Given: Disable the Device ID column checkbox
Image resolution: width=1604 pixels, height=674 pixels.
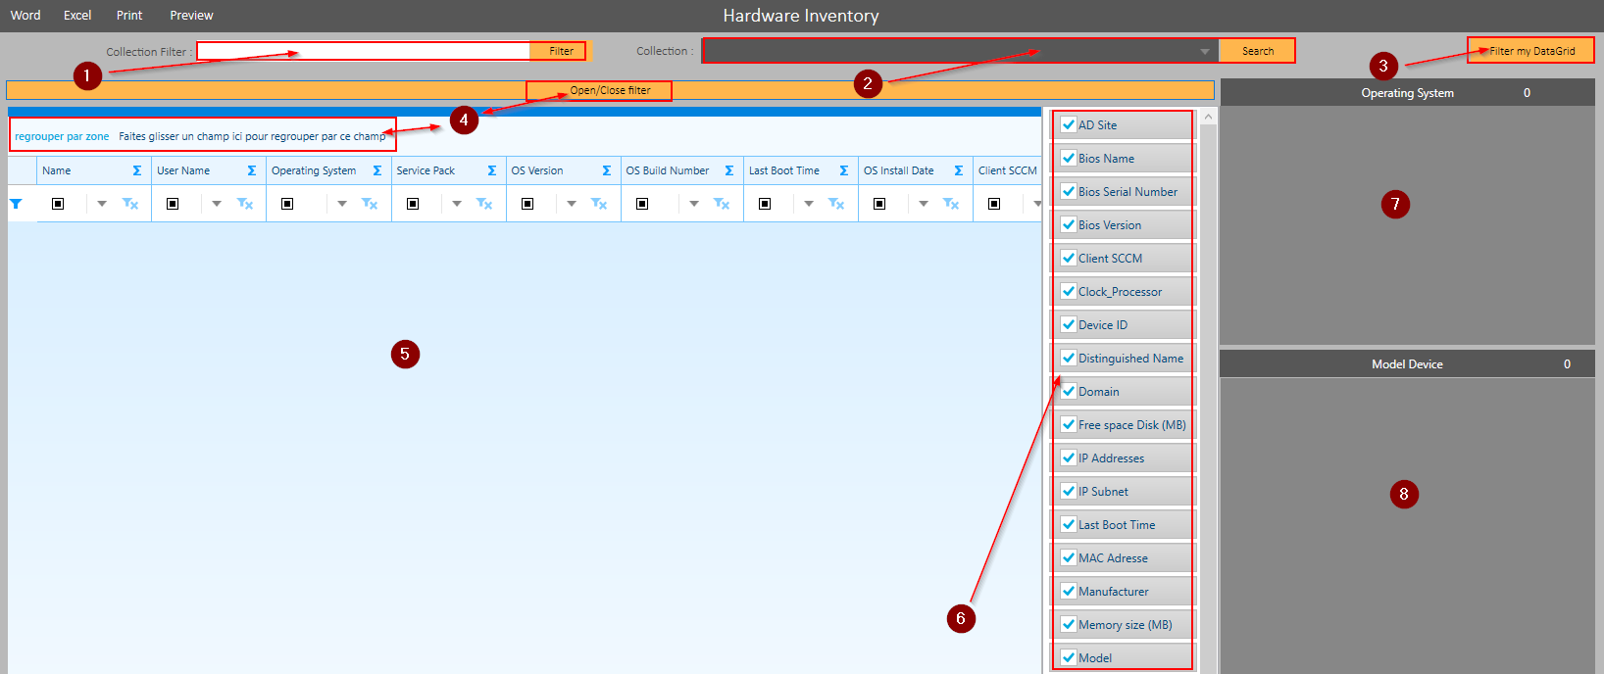Looking at the screenshot, I should click(1069, 324).
